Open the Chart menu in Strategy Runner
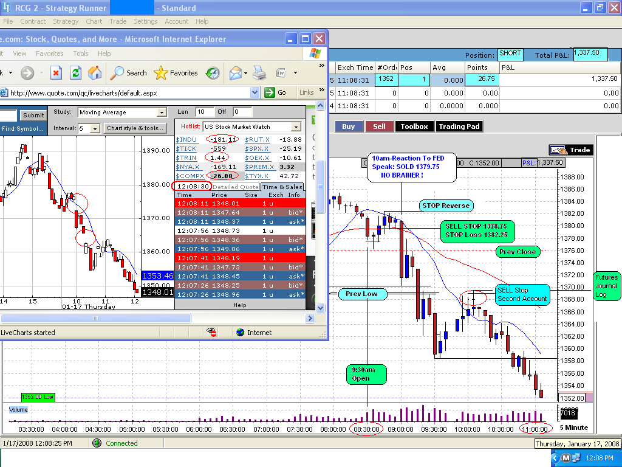 pyautogui.click(x=94, y=21)
